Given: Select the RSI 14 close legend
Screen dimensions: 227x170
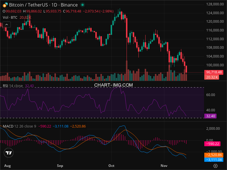Looking at the screenshot, I should tap(13, 86).
